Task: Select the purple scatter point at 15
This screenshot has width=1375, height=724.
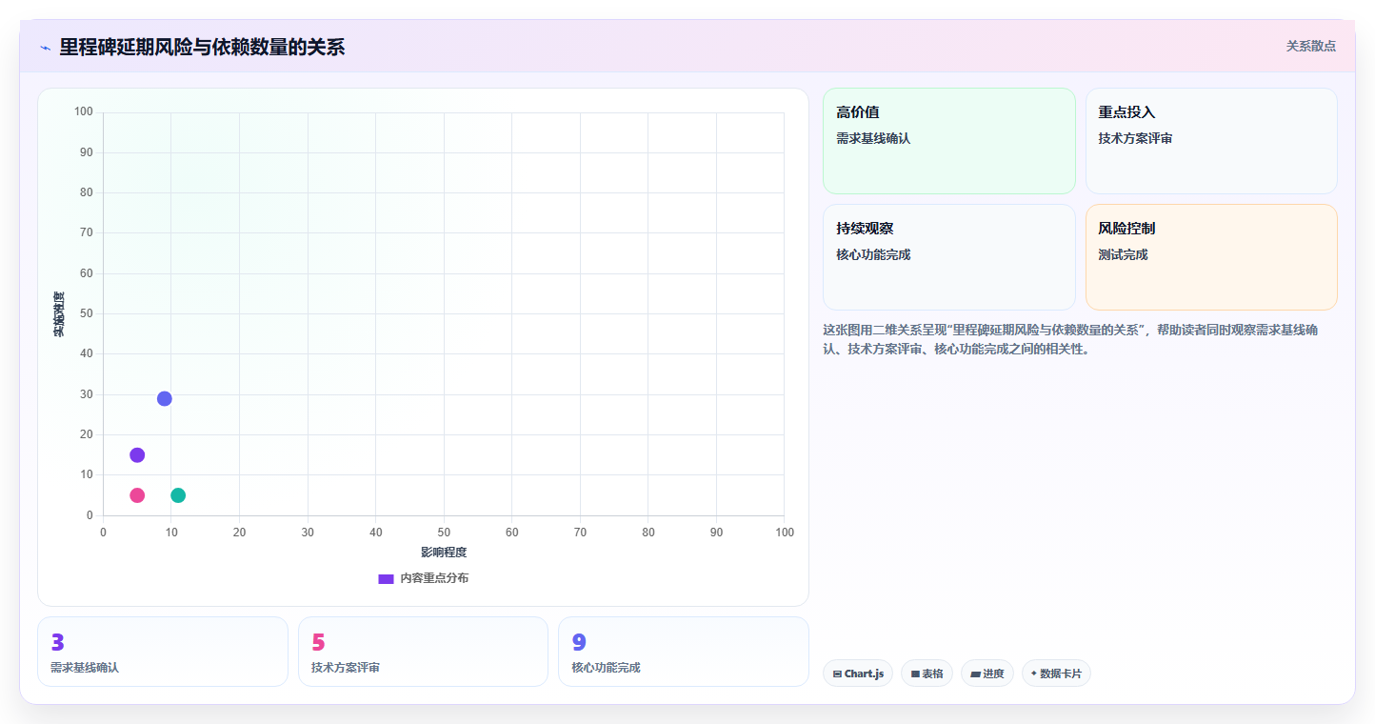Action: click(x=137, y=455)
